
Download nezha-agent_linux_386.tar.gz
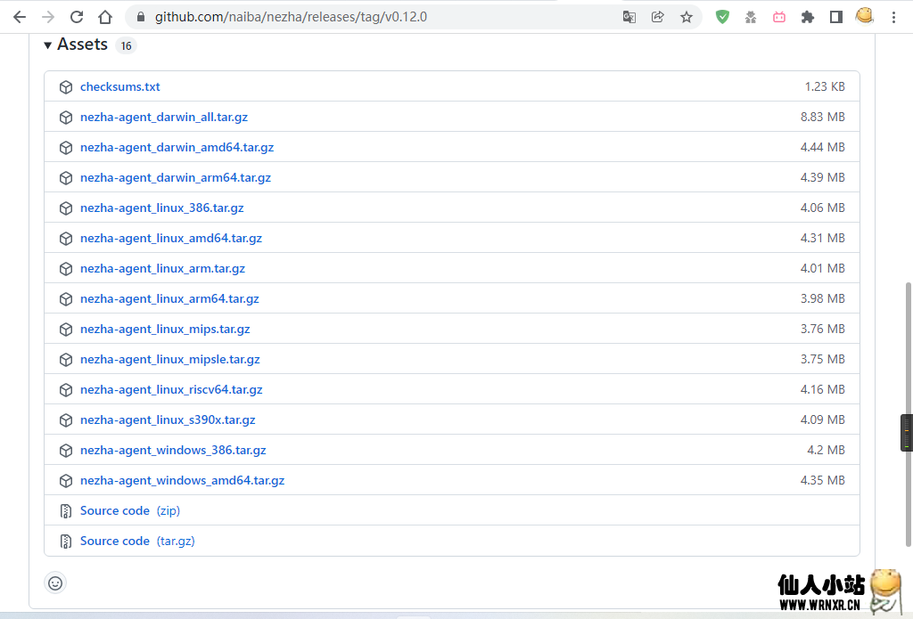(162, 208)
